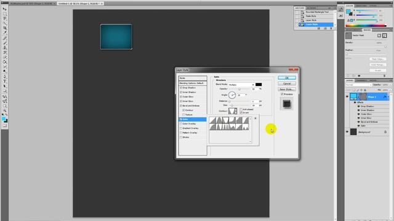Switch to the Masks tab
Image resolution: width=394 pixels, height=221 pixels.
pyautogui.click(x=367, y=30)
